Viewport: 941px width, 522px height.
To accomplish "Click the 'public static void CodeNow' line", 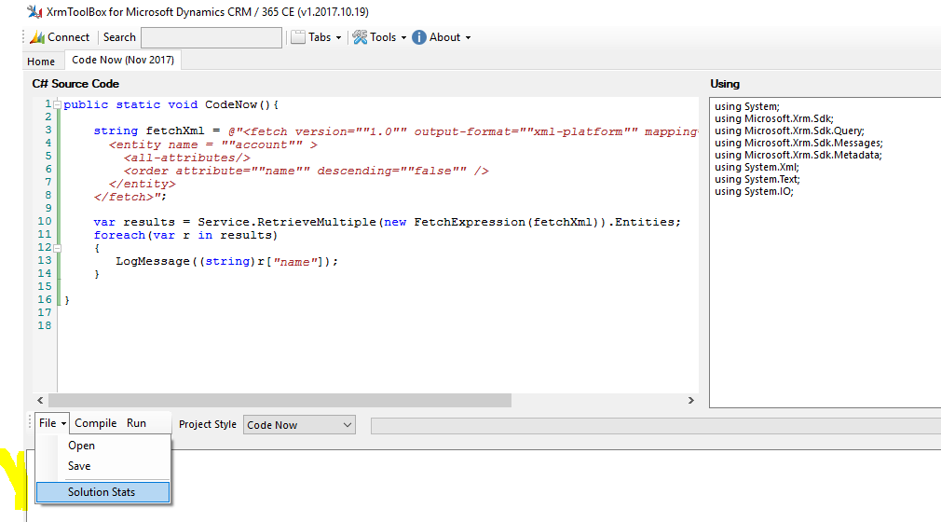I will tap(171, 104).
